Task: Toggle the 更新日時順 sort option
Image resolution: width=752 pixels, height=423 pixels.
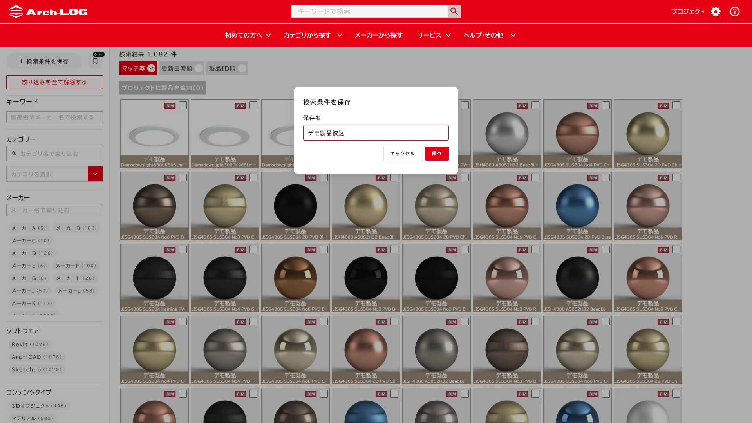Action: pos(182,68)
